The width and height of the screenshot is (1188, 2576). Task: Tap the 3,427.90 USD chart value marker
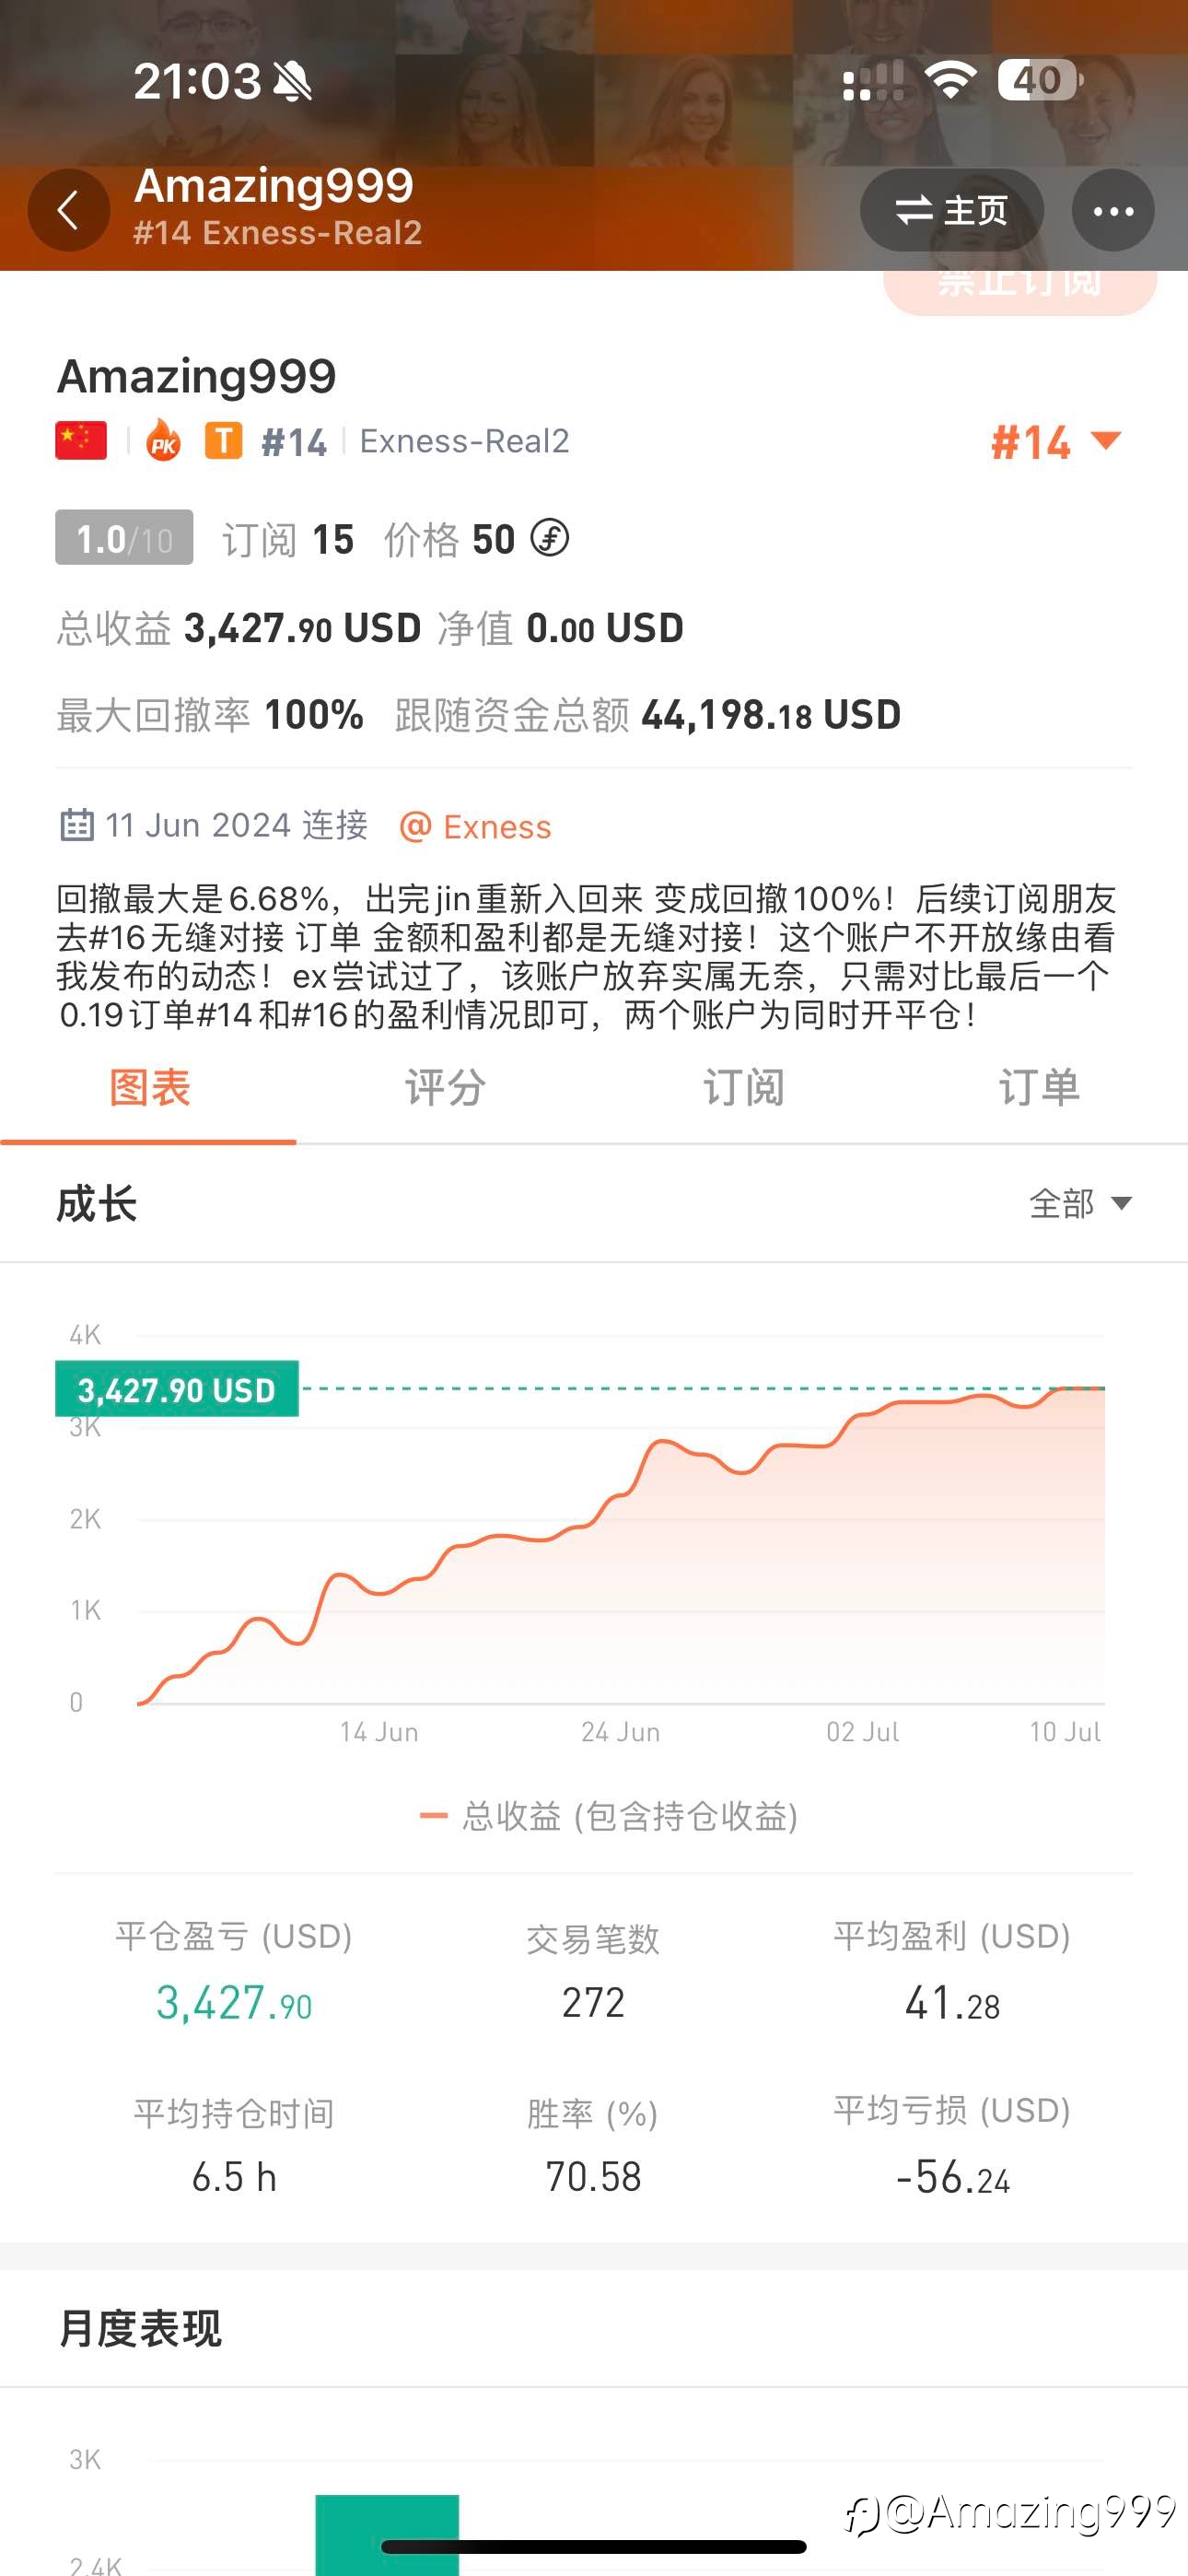(x=177, y=1389)
